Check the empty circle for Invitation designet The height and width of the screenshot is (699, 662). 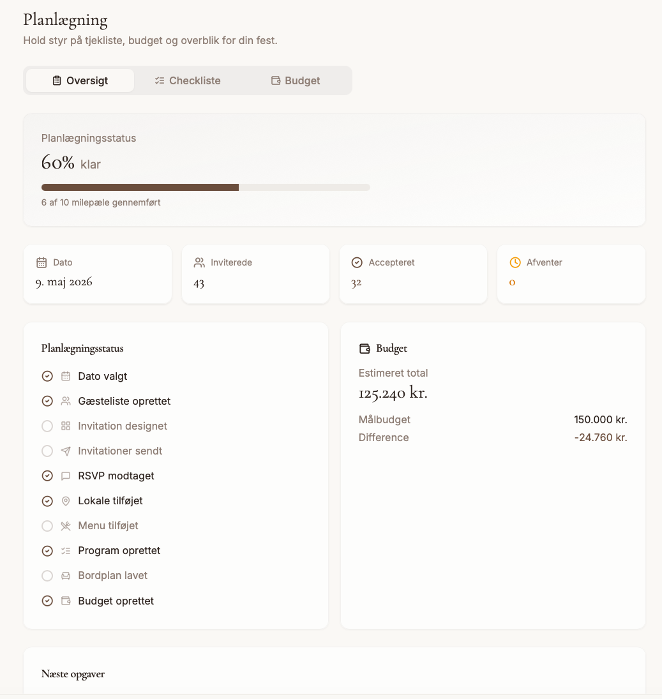pos(47,426)
